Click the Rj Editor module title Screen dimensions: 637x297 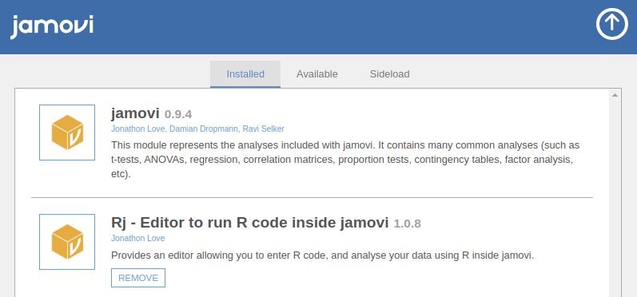[250, 223]
